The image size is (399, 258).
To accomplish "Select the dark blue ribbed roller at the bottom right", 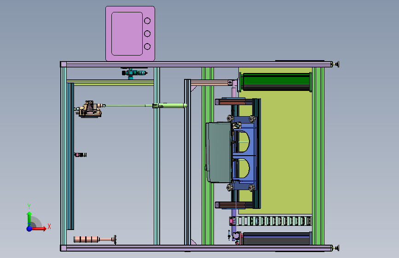I will click(276, 238).
